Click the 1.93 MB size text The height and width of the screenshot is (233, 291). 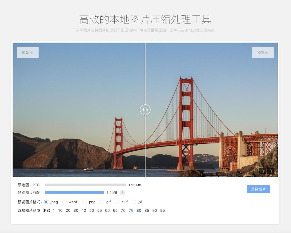[x=135, y=185]
